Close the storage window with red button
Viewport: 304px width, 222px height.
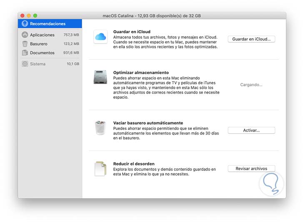pos(22,16)
